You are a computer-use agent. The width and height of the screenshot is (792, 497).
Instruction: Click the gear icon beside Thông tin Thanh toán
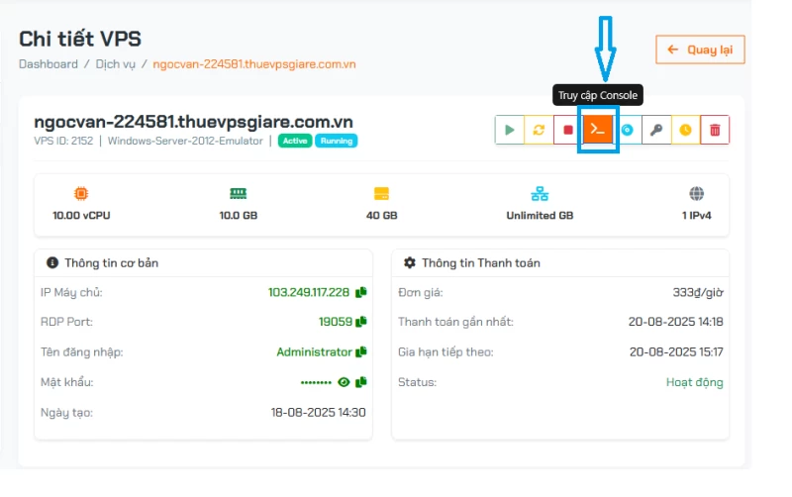click(x=410, y=262)
